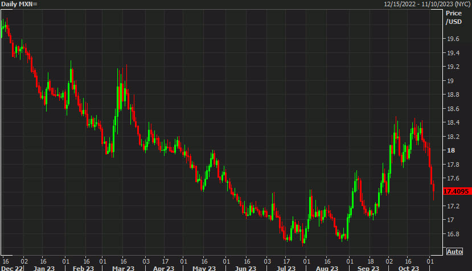Image resolution: width=472 pixels, height=271 pixels.
Task: Click the date range 12/15/2022 - 11/10/2023 (NYC)
Action: point(427,4)
